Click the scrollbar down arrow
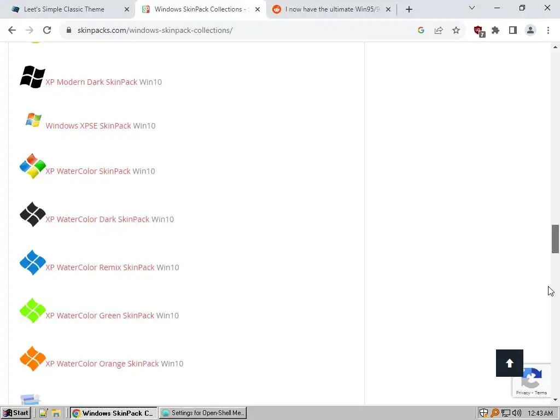Screen dimensions: 560x420 (x=555, y=400)
